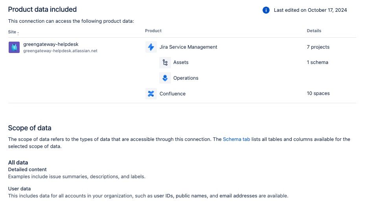Click the Jira Service Management label
Image resolution: width=368 pixels, height=212 pixels.
coord(188,47)
